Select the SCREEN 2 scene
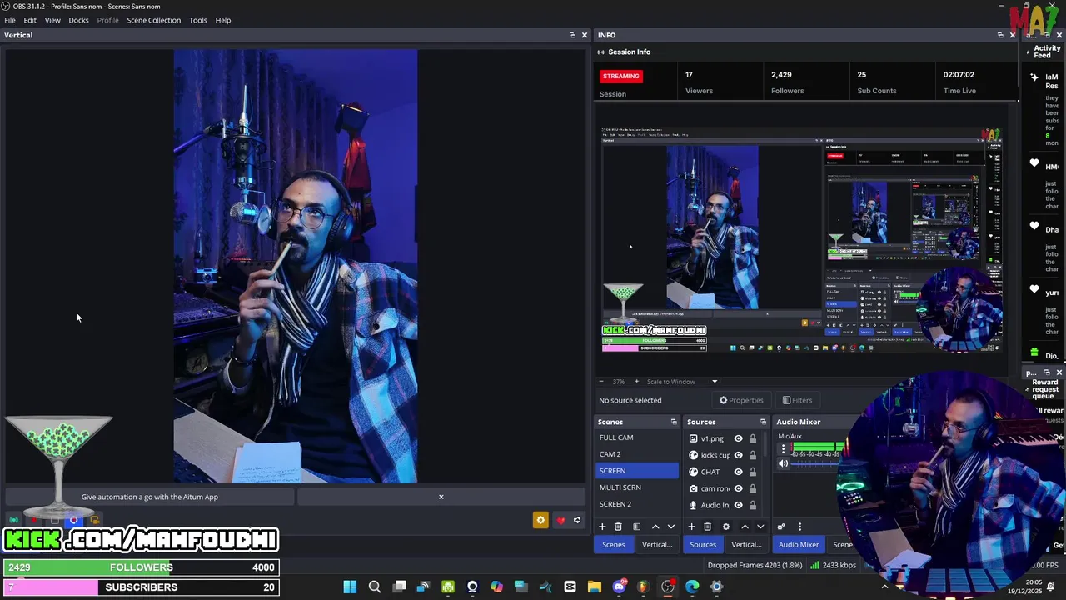 pyautogui.click(x=637, y=504)
